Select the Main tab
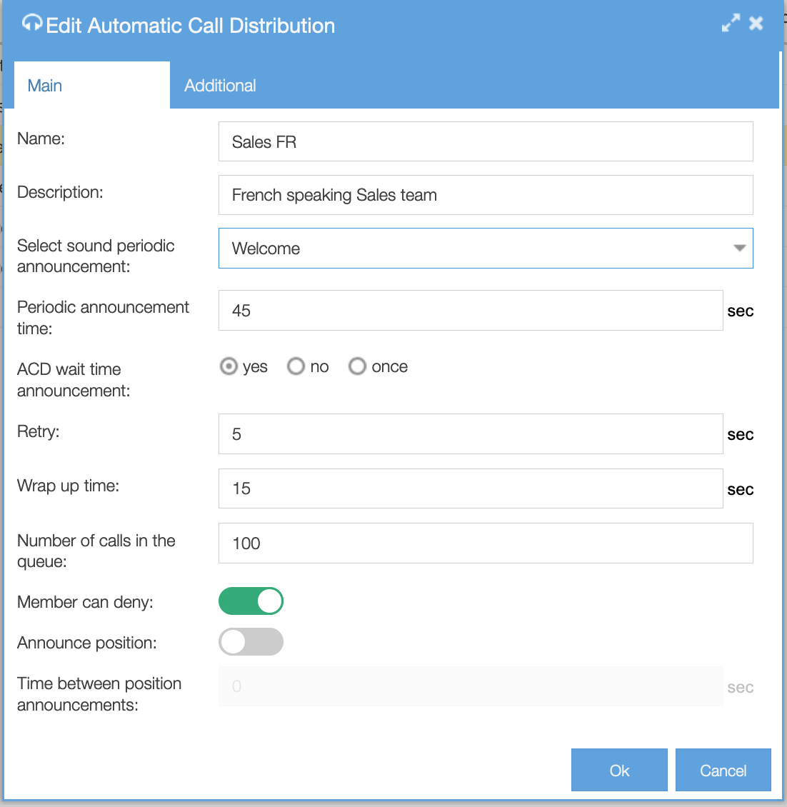The width and height of the screenshot is (787, 807). pyautogui.click(x=44, y=85)
